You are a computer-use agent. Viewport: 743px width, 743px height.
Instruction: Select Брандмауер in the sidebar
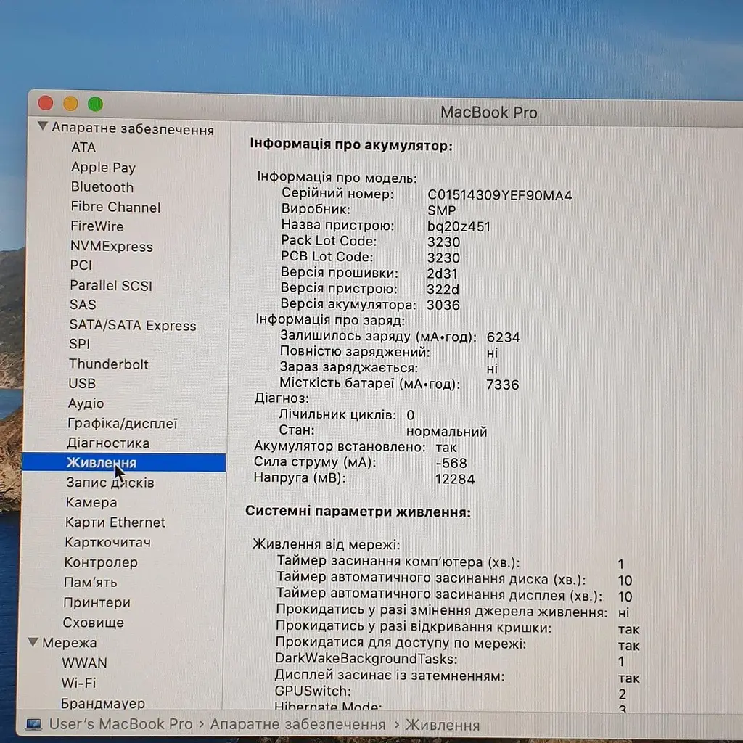point(103,703)
